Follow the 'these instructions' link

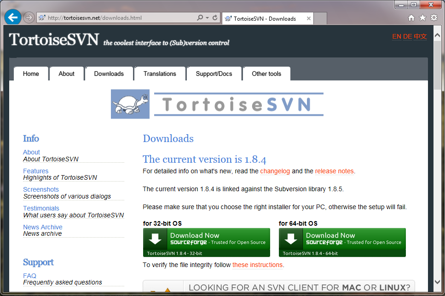click(257, 265)
